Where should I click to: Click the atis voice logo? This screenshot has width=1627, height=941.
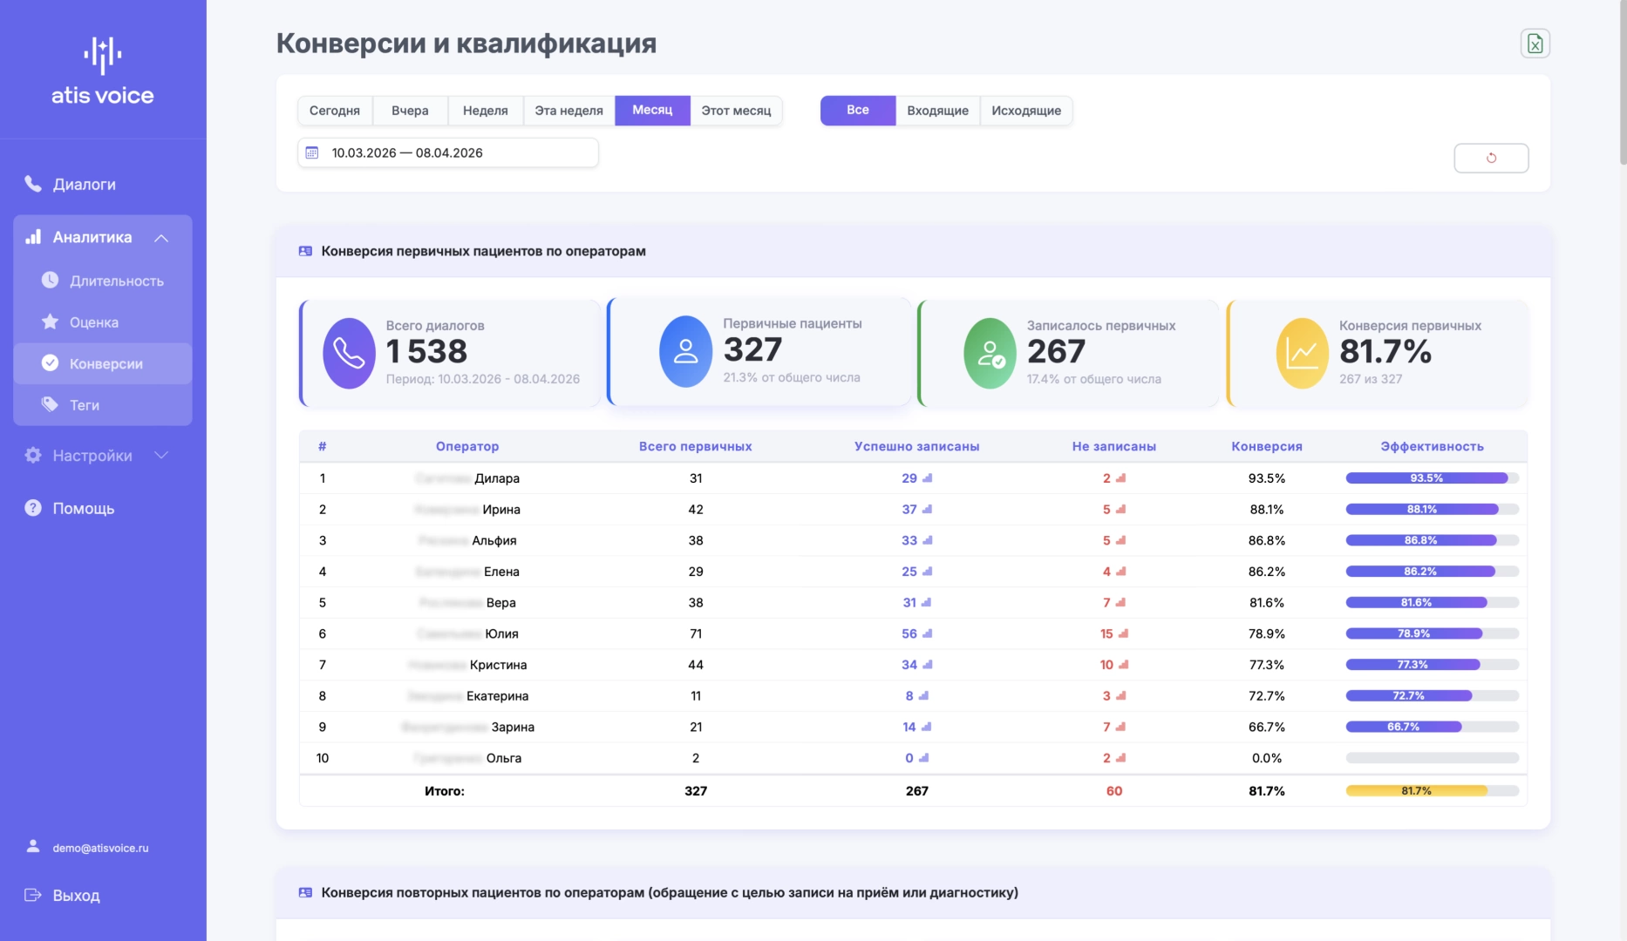click(x=103, y=72)
